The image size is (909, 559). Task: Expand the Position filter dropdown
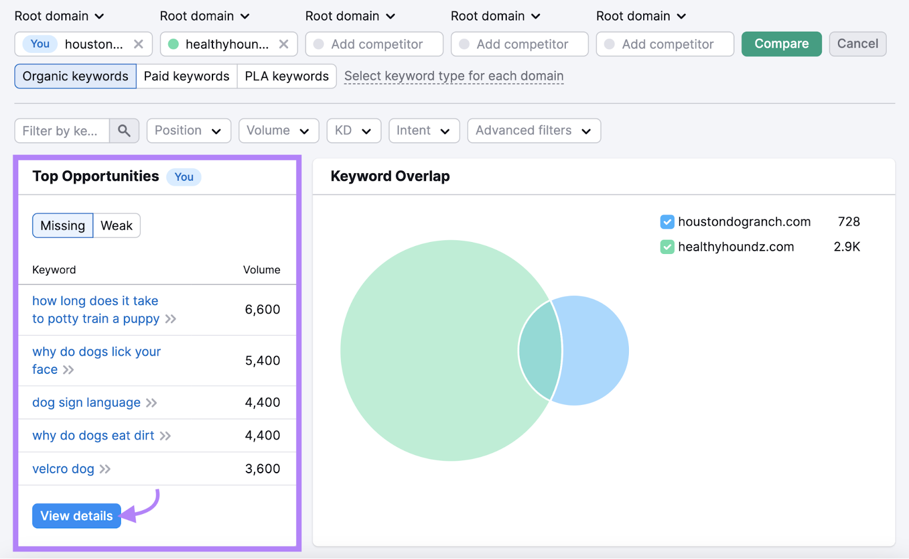point(188,131)
